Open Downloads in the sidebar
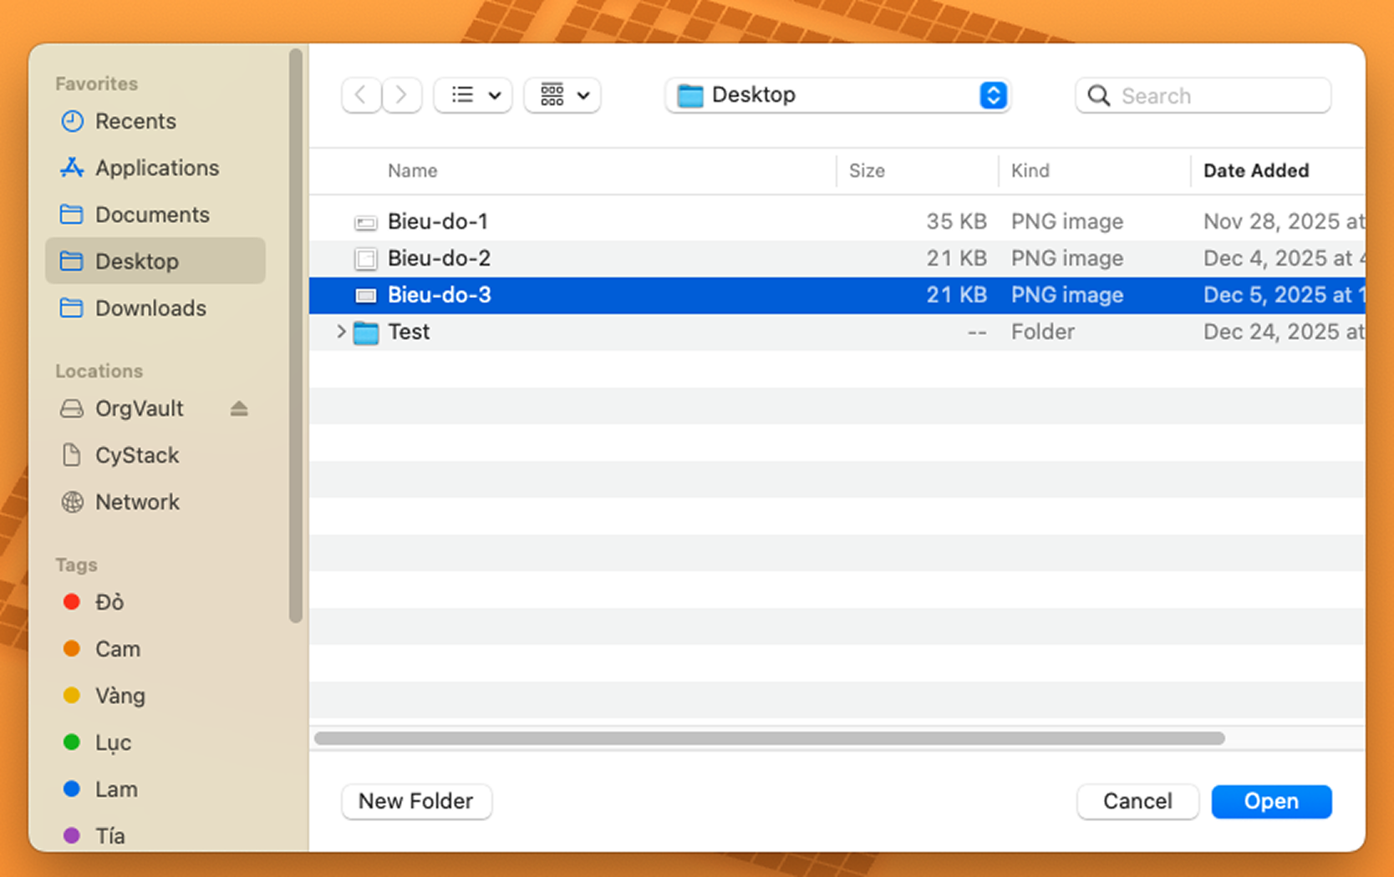The height and width of the screenshot is (877, 1394). click(x=155, y=308)
